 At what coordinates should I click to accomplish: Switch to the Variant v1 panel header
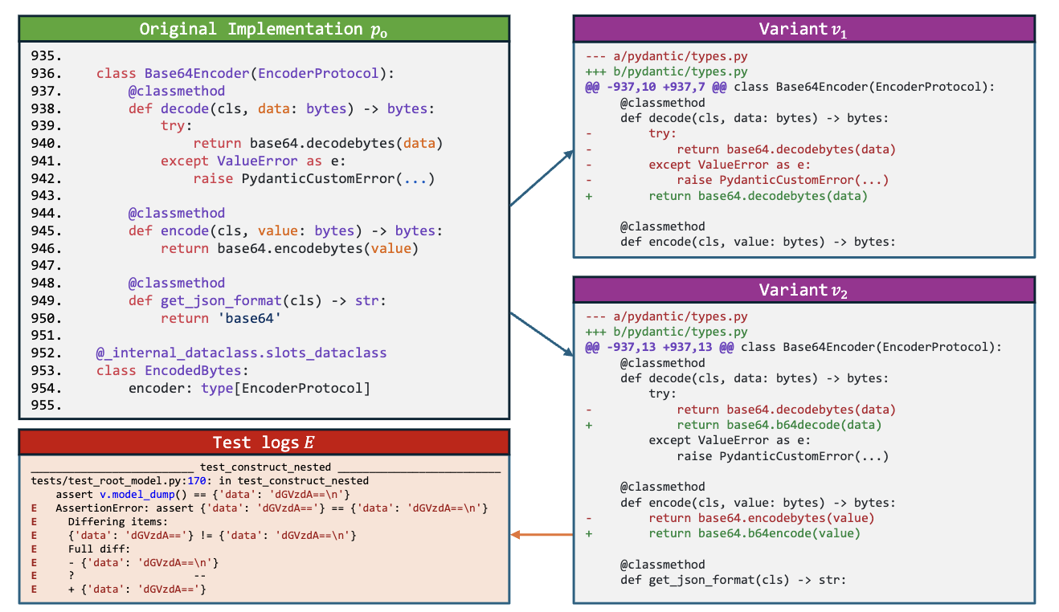[802, 28]
